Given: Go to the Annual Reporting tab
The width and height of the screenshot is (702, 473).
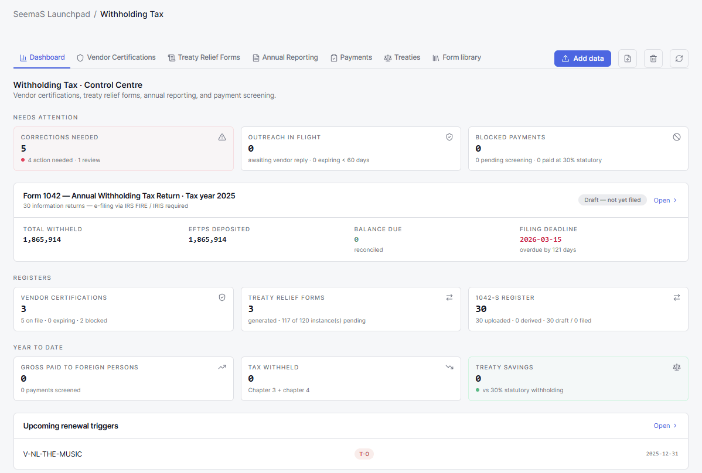Looking at the screenshot, I should 285,58.
